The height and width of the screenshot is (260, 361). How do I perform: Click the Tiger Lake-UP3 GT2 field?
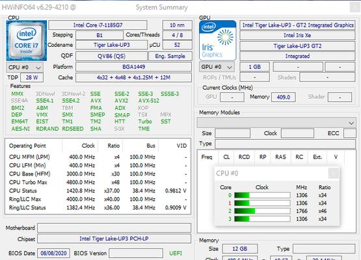pos(297,46)
